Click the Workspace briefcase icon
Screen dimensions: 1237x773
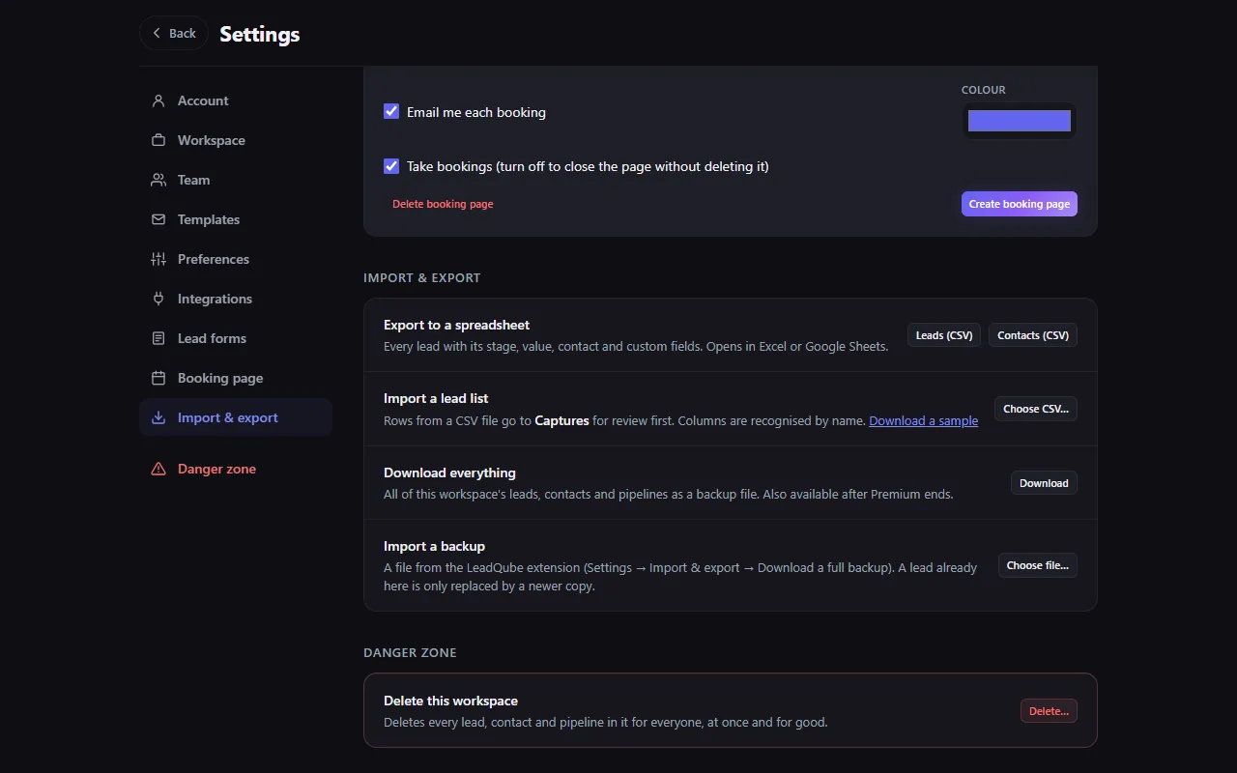pyautogui.click(x=158, y=140)
